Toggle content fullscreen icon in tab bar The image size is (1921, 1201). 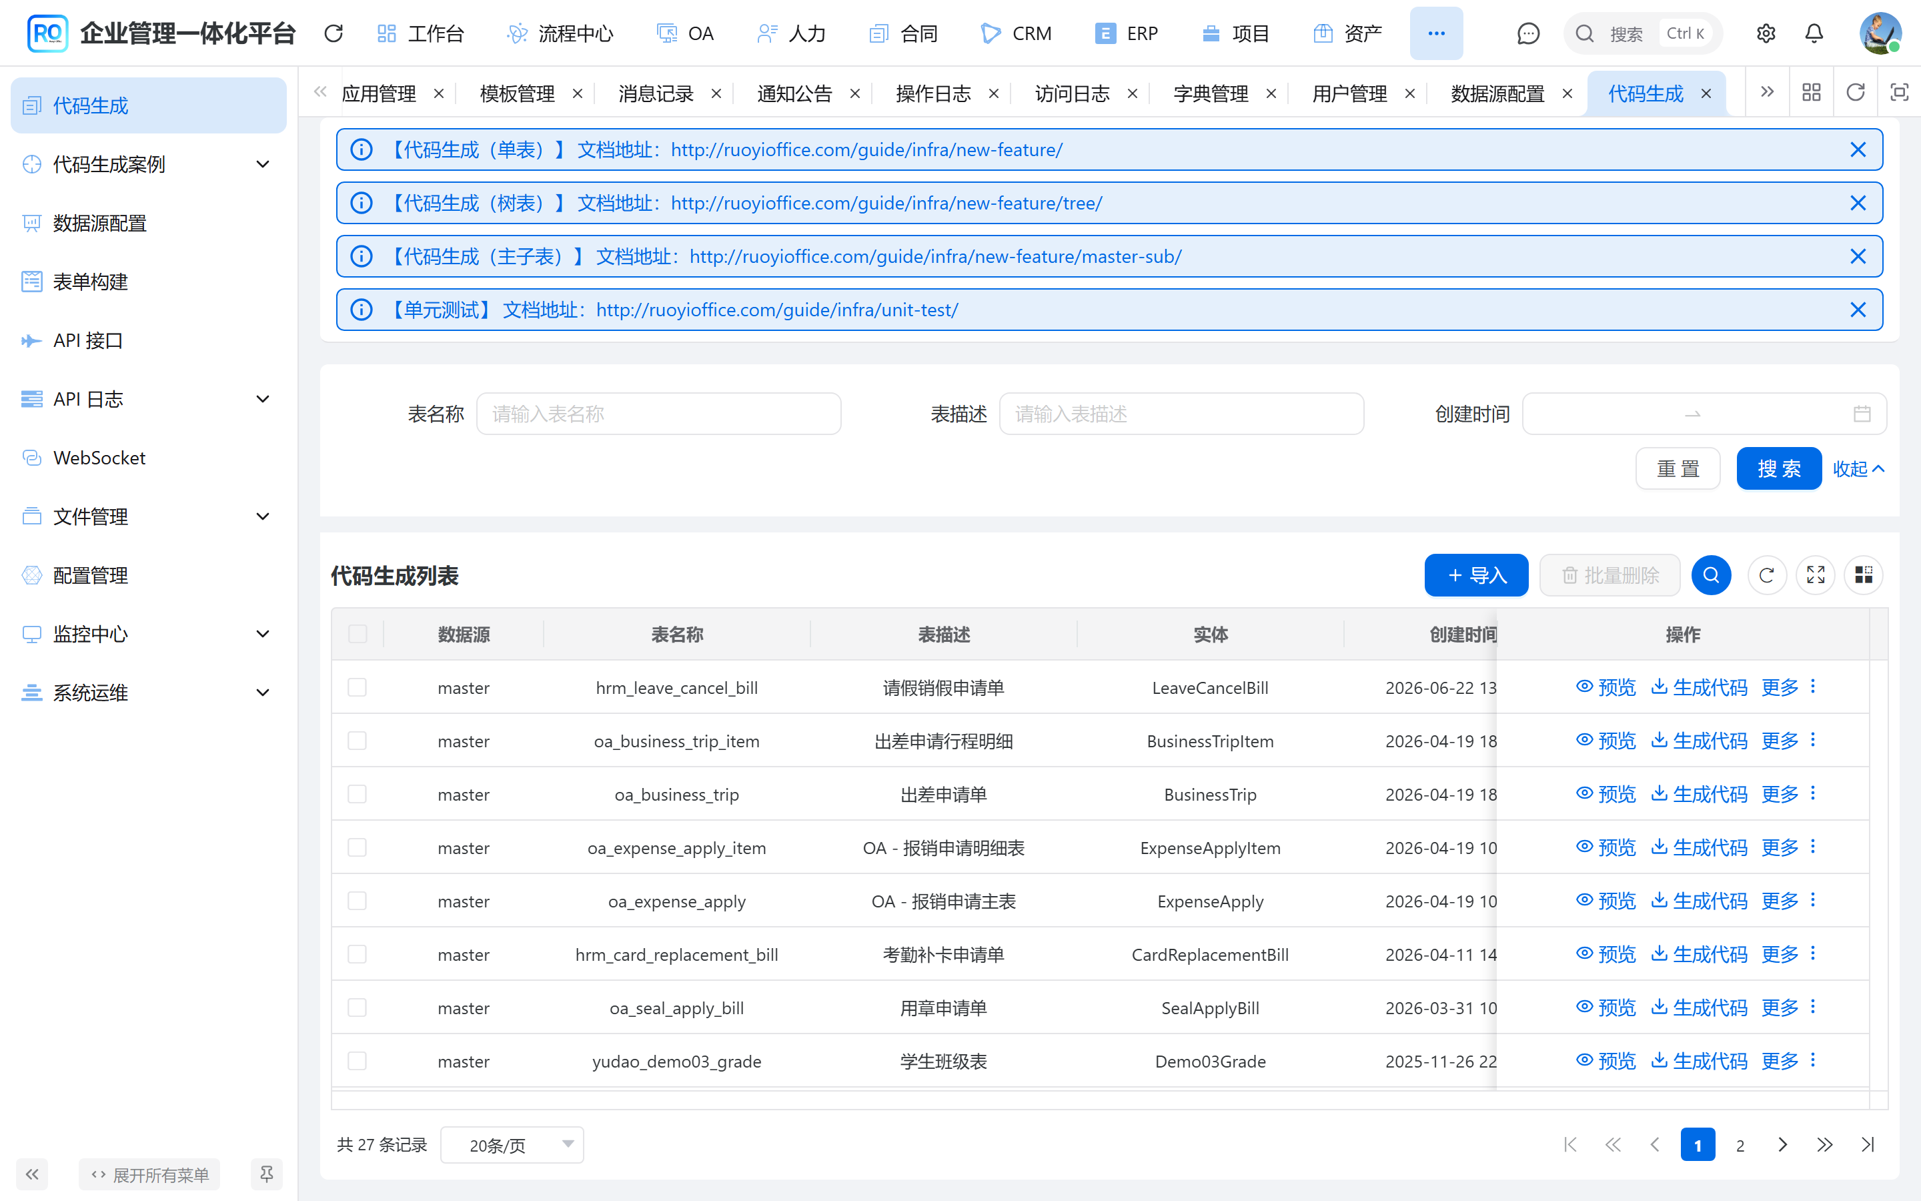[1899, 93]
